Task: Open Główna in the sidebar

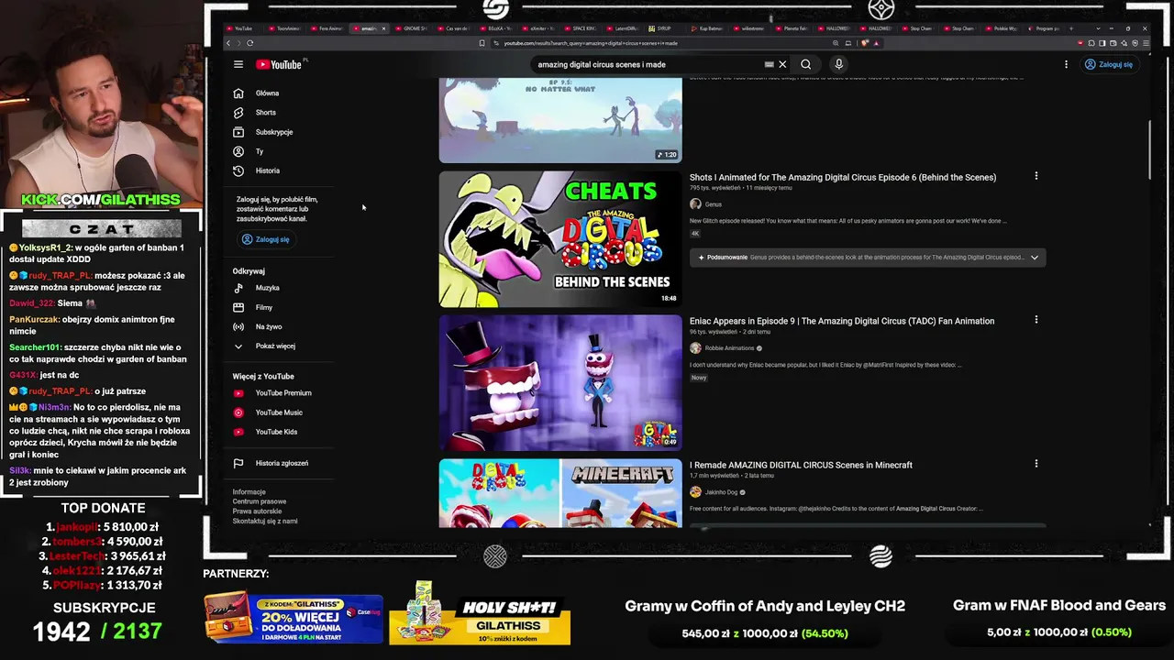Action: coord(267,93)
